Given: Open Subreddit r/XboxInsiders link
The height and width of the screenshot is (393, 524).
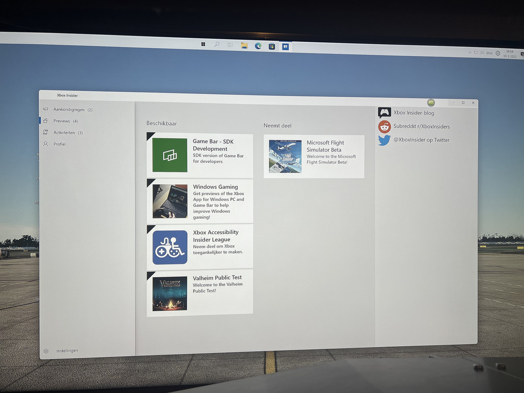Looking at the screenshot, I should coord(421,126).
